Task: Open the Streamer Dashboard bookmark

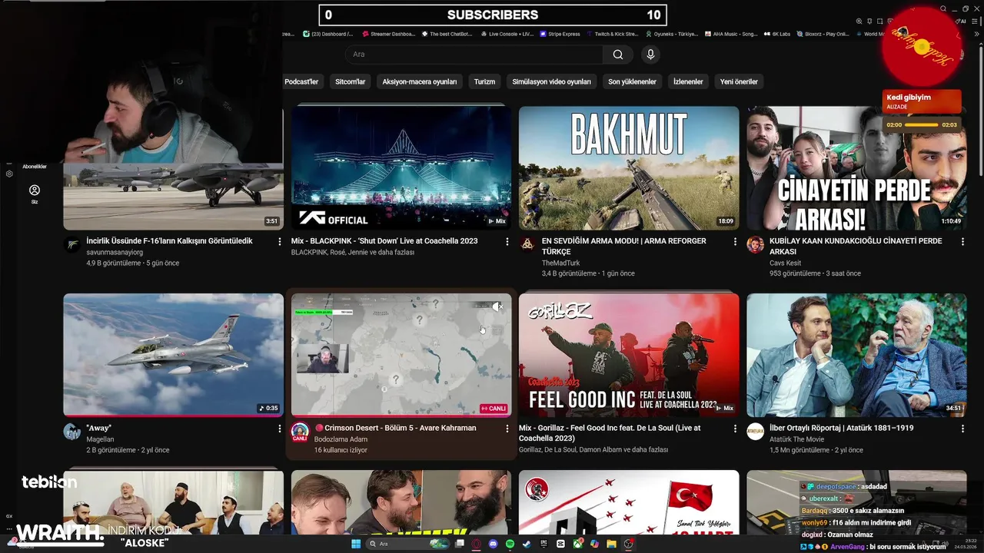Action: point(387,34)
